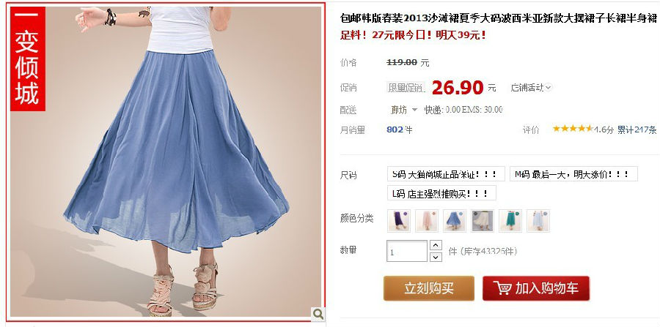The width and height of the screenshot is (660, 327).
Task: Select the green skirt color thumbnail
Action: pos(510,221)
